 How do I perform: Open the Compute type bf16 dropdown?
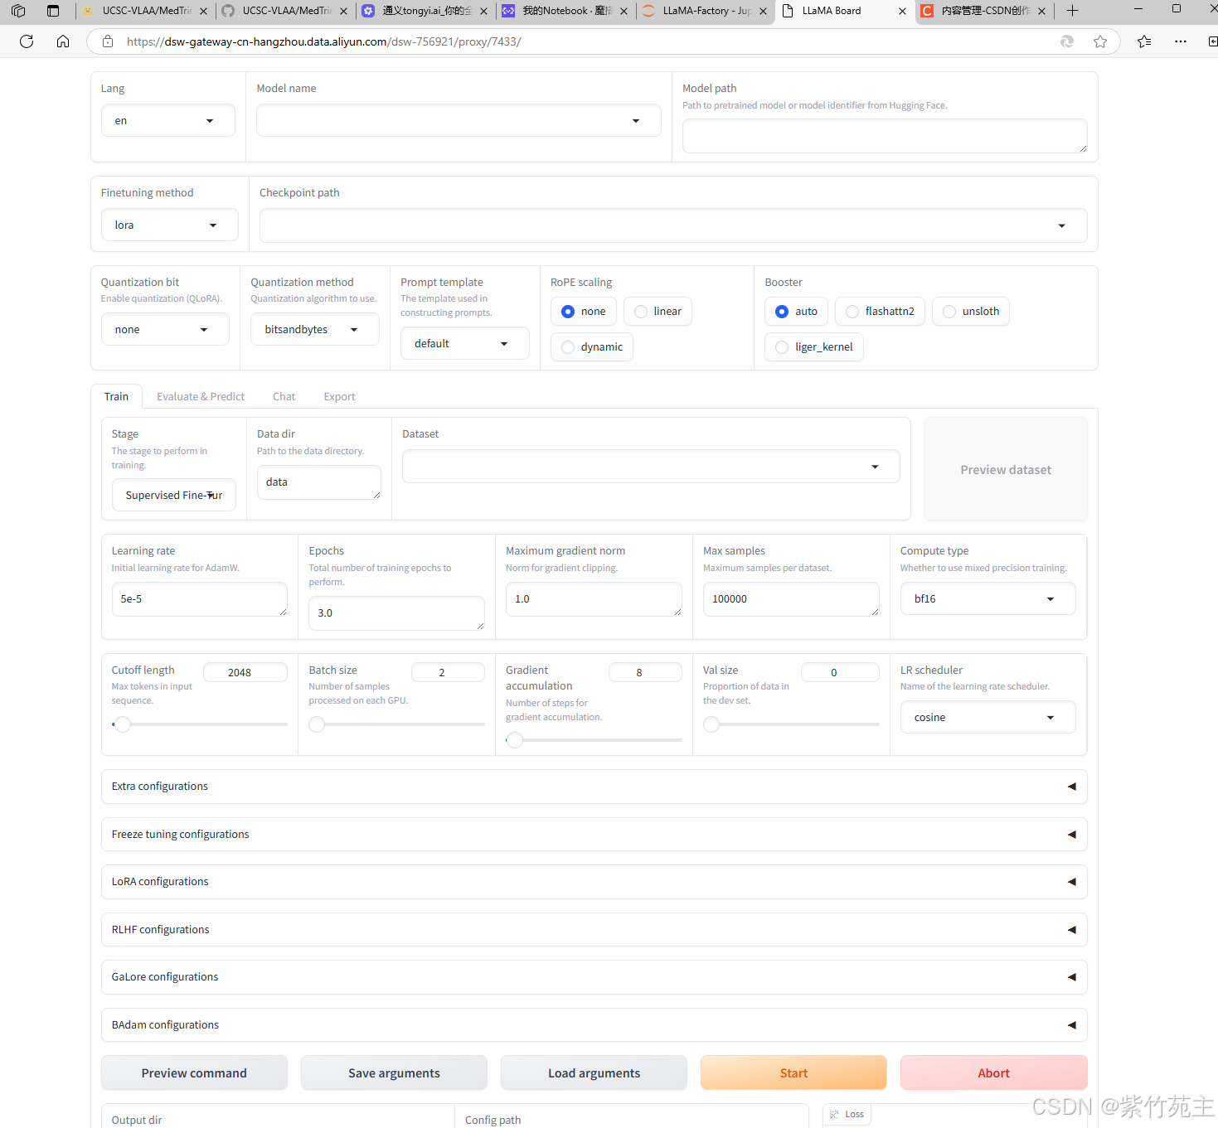[988, 599]
